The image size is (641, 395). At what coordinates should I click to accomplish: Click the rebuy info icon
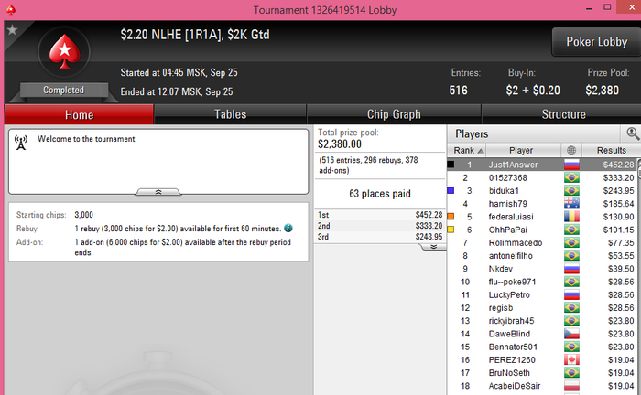click(288, 228)
